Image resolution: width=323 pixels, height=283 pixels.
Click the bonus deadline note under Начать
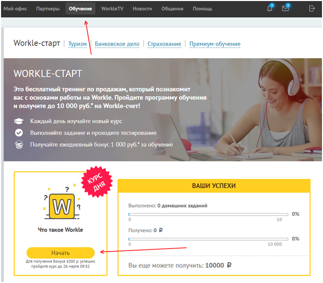60,264
